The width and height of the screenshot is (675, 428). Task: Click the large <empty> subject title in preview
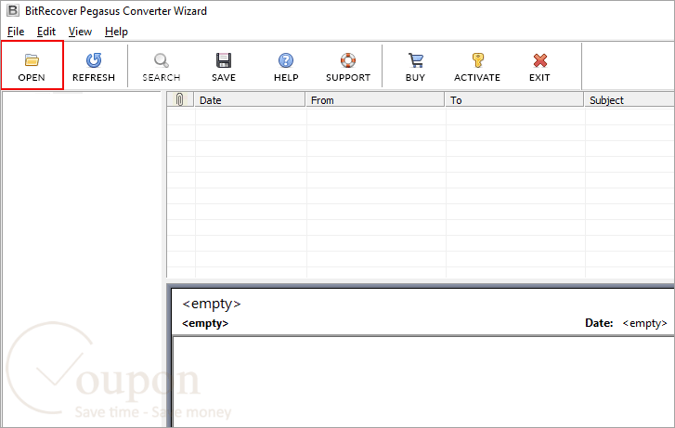point(212,304)
